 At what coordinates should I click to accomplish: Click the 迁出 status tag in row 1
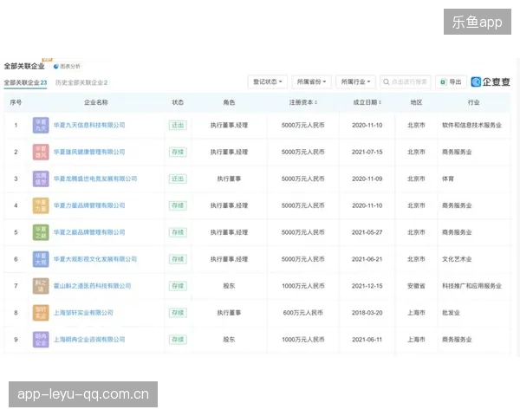(x=178, y=126)
